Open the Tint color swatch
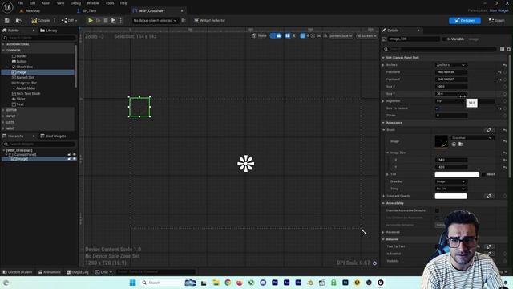The image size is (513, 289). pyautogui.click(x=457, y=174)
